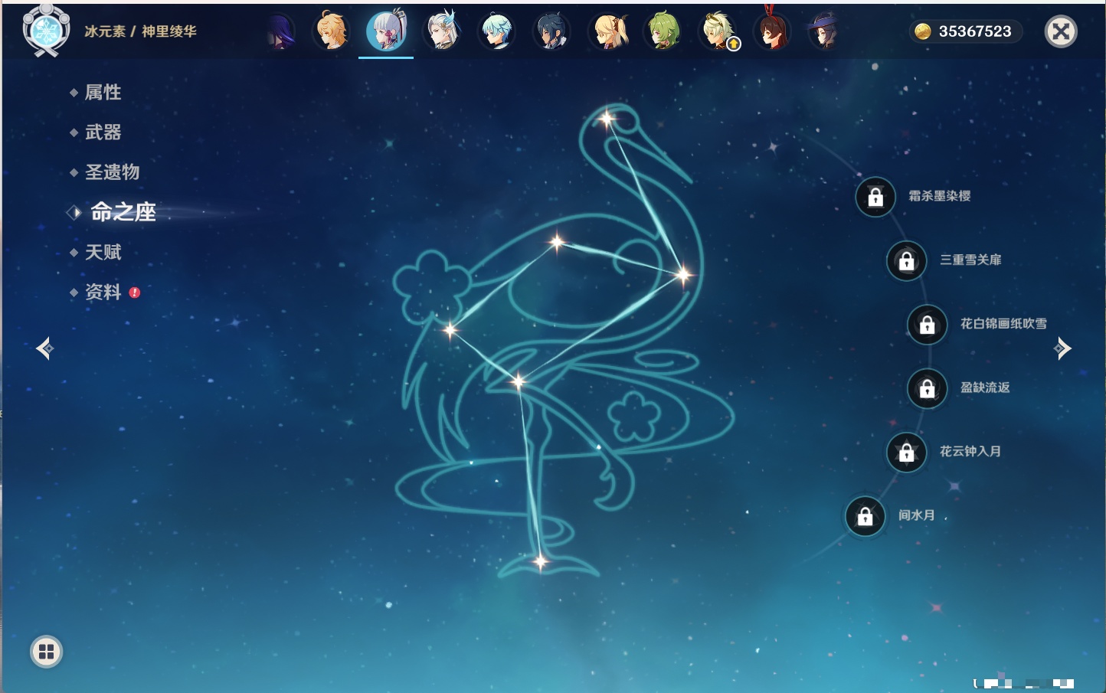Click the lock icon for 间水月
Screen dimensions: 1106x693
865,516
